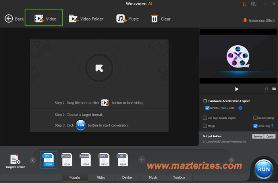Open settings gear in title bar
Image resolution: width=278 pixels, height=183 pixels.
tap(253, 4)
